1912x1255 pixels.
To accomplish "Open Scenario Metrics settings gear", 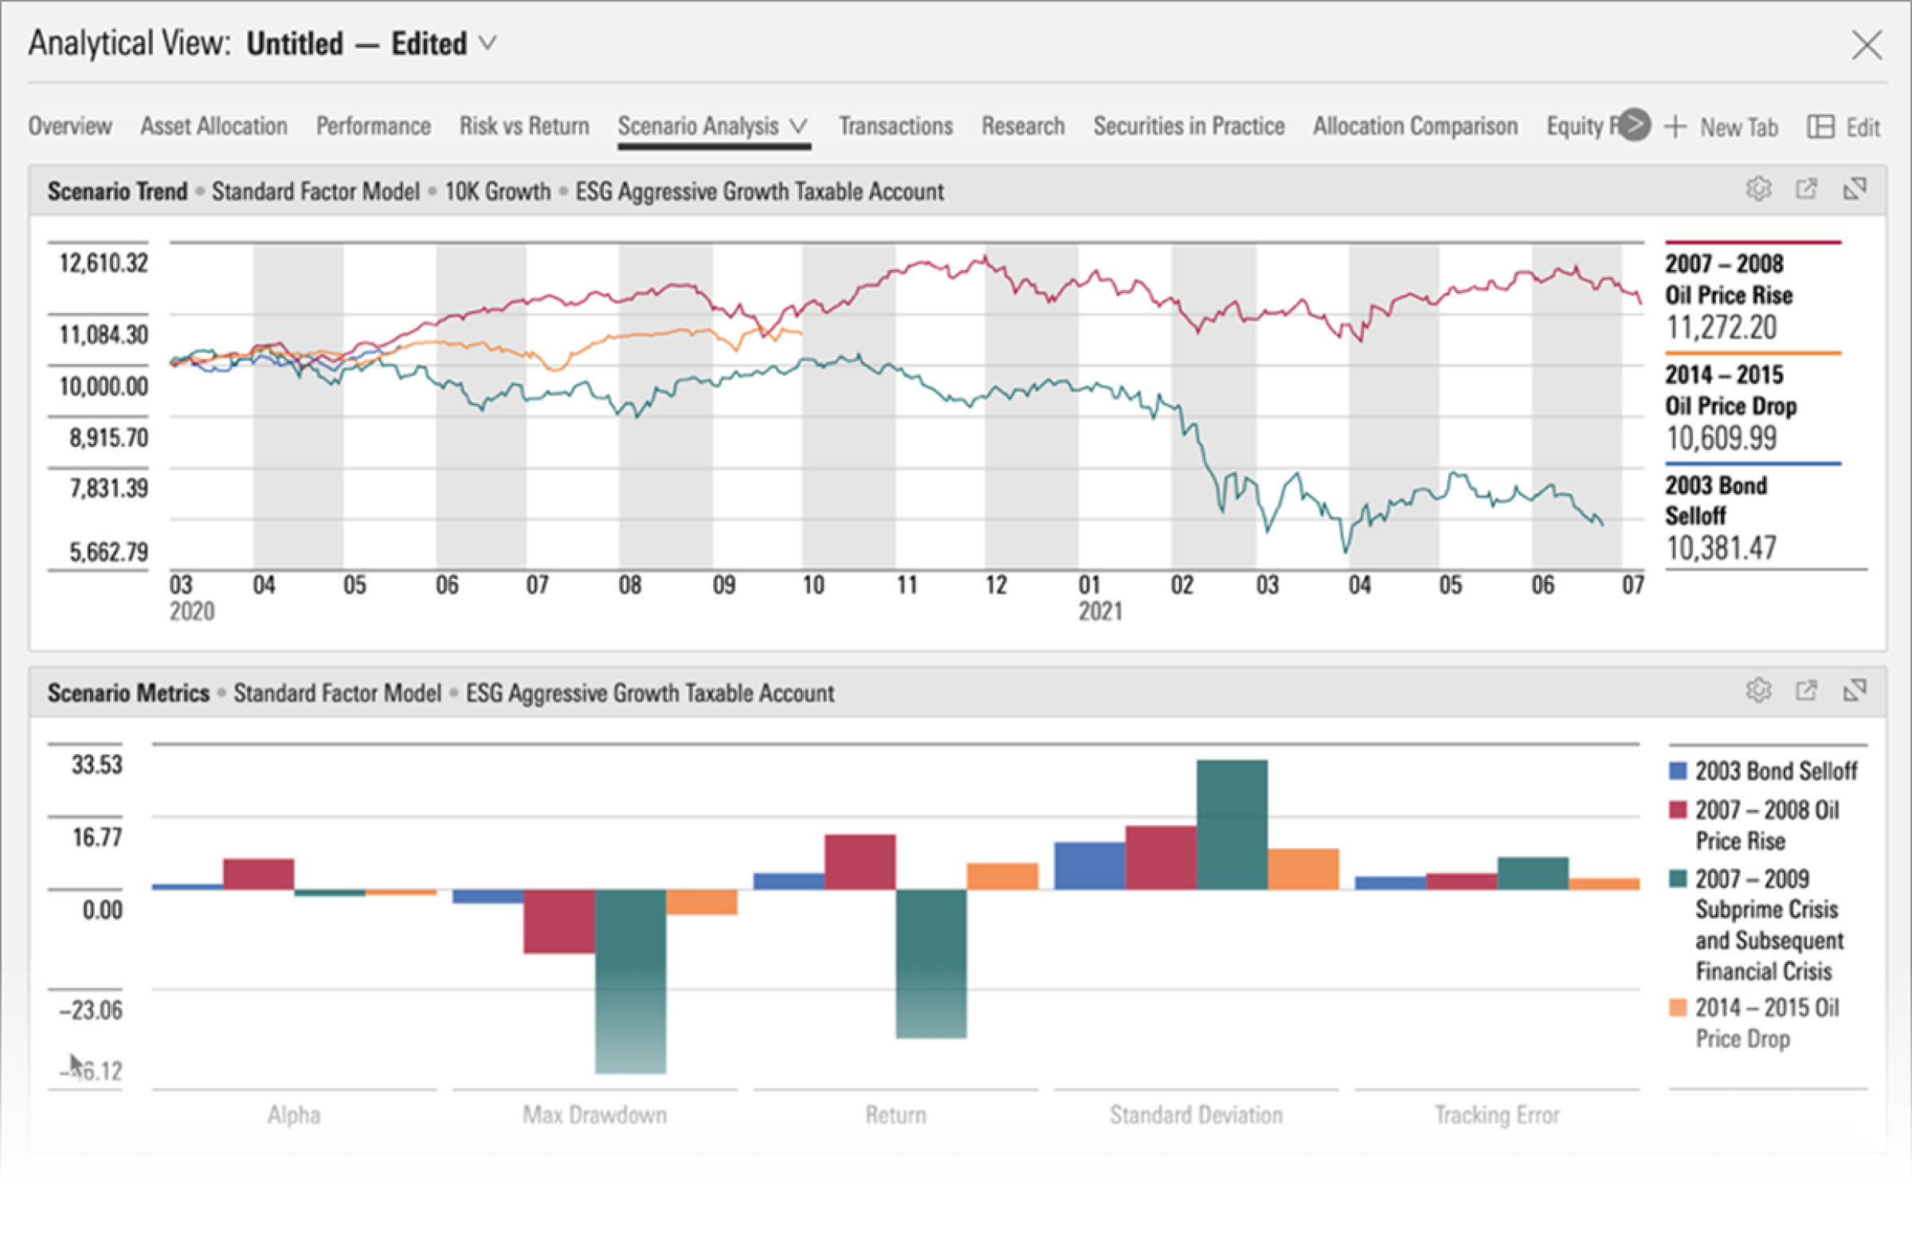I will point(1758,690).
